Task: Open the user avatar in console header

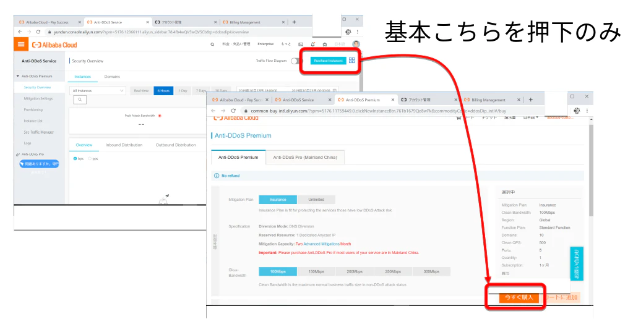Action: click(356, 44)
